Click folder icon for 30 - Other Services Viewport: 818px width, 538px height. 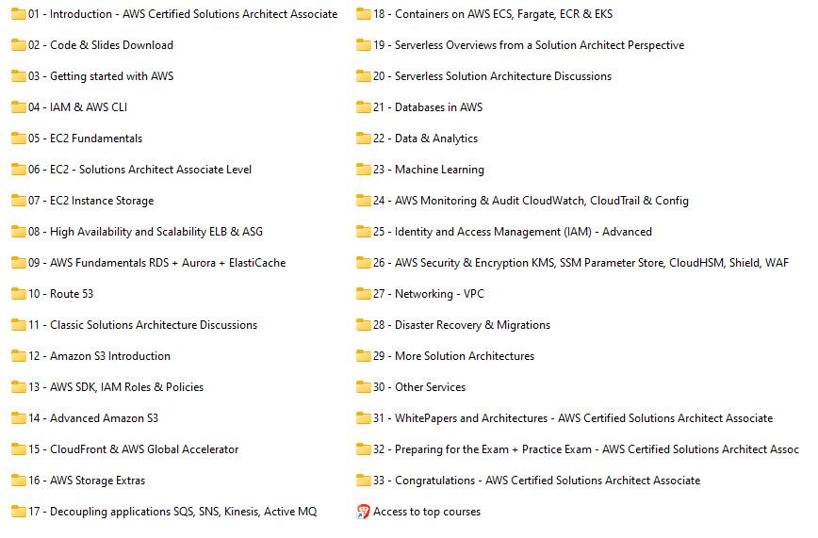(363, 387)
